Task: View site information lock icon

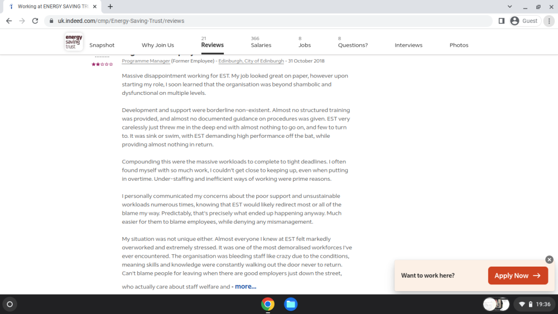Action: coord(51,21)
